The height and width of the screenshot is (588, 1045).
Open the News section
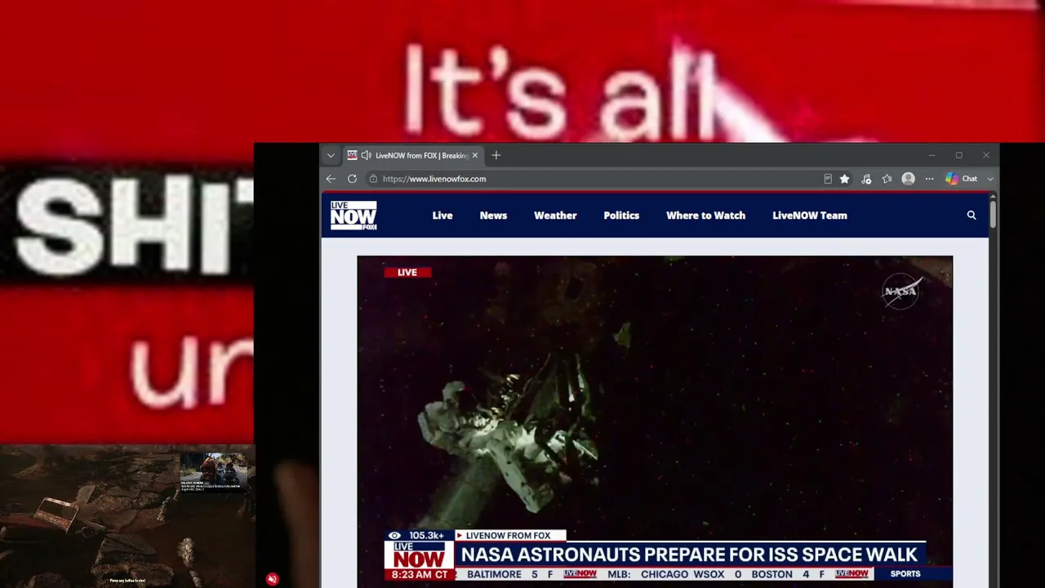tap(493, 216)
